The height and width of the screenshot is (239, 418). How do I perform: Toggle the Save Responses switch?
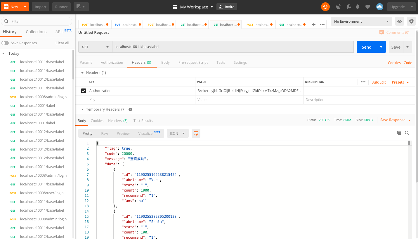point(5,43)
